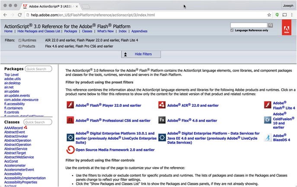Open the AccConst class
Image resolution: width=297 pixels, height=187 pixels.
click(11, 161)
